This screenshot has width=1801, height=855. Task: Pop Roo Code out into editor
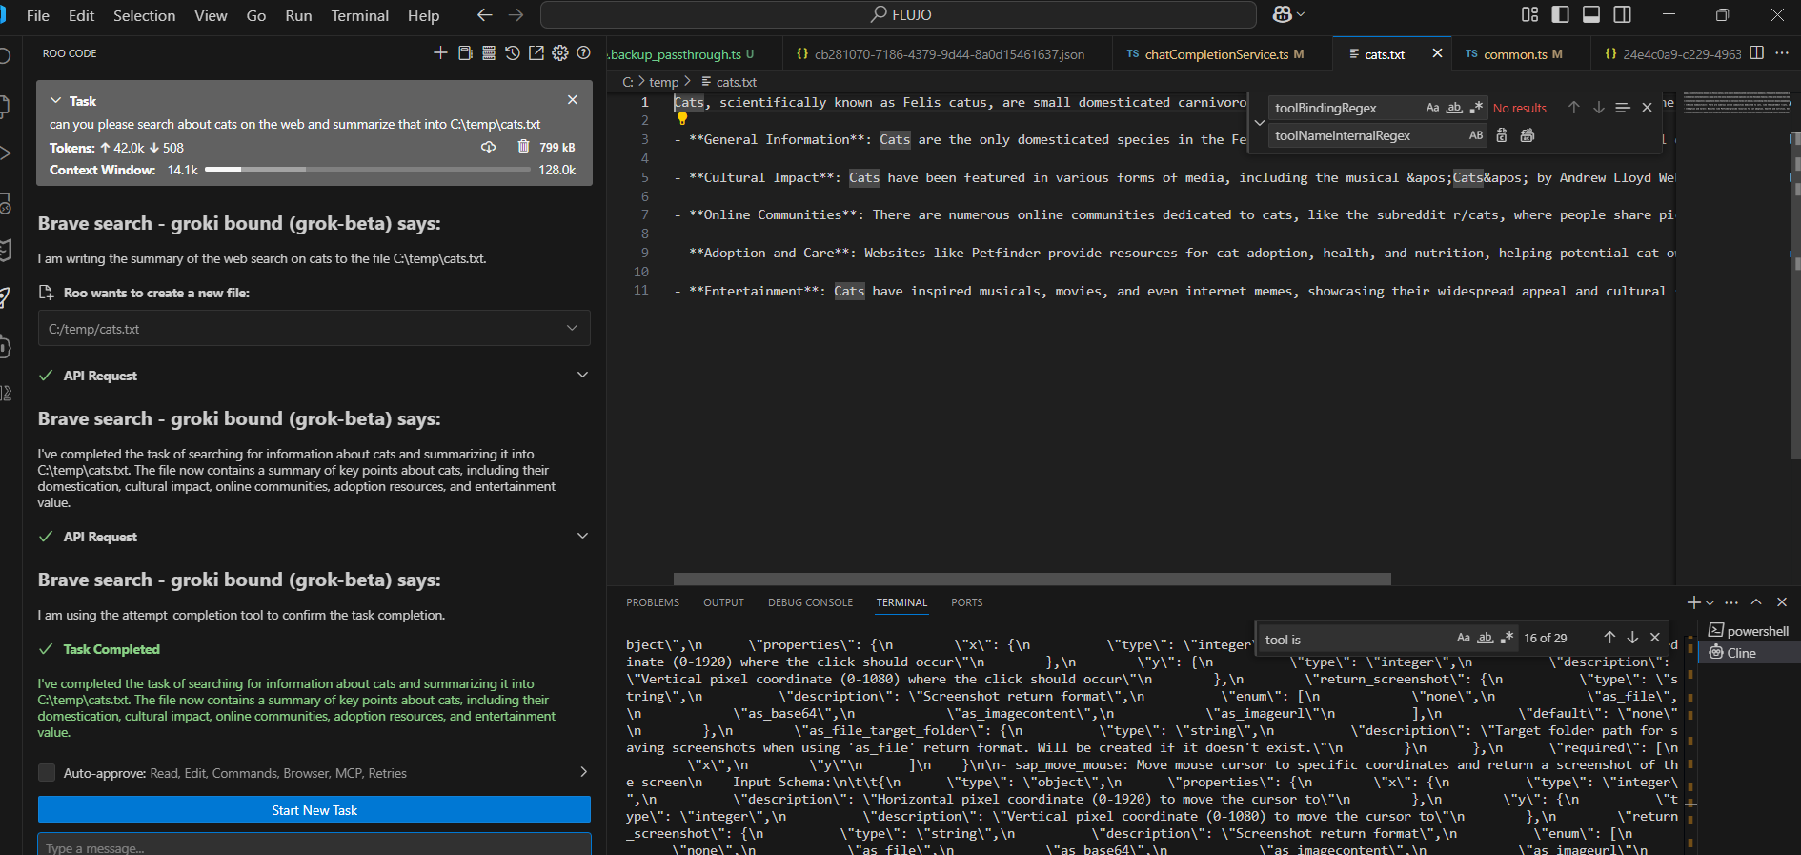pyautogui.click(x=536, y=53)
